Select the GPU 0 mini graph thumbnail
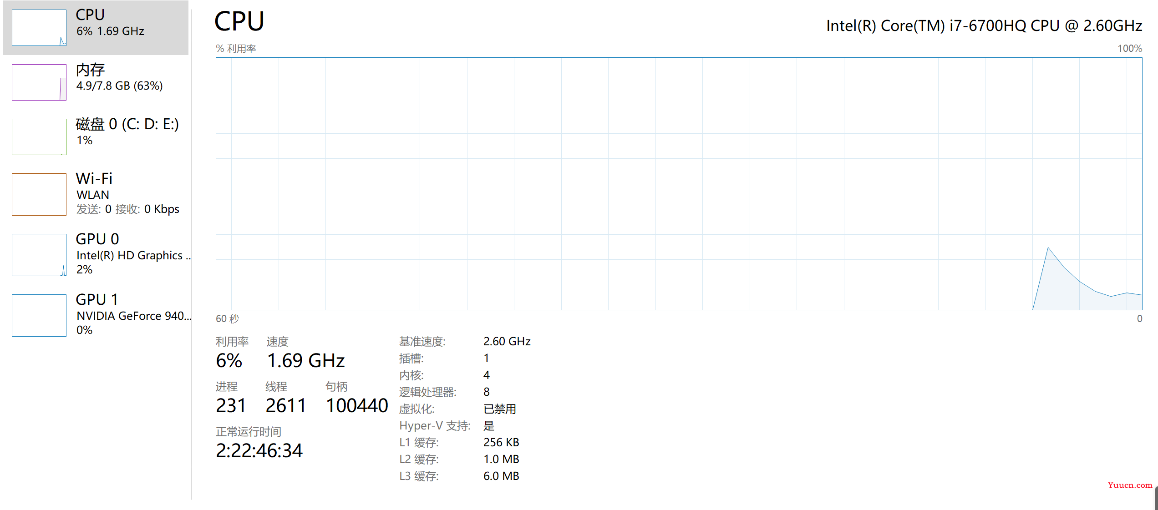The width and height of the screenshot is (1158, 510). (39, 255)
